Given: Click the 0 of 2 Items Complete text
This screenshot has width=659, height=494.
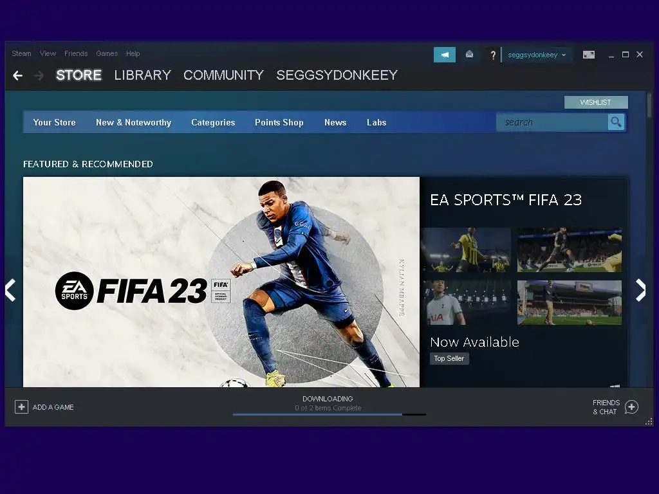Looking at the screenshot, I should tap(328, 408).
